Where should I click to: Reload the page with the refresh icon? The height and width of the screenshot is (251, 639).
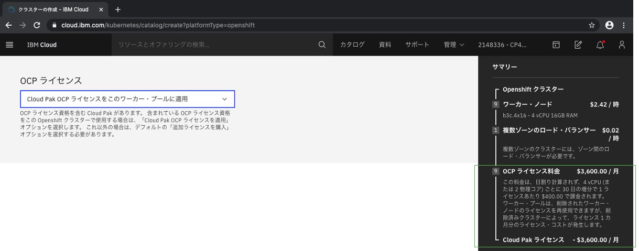click(37, 25)
